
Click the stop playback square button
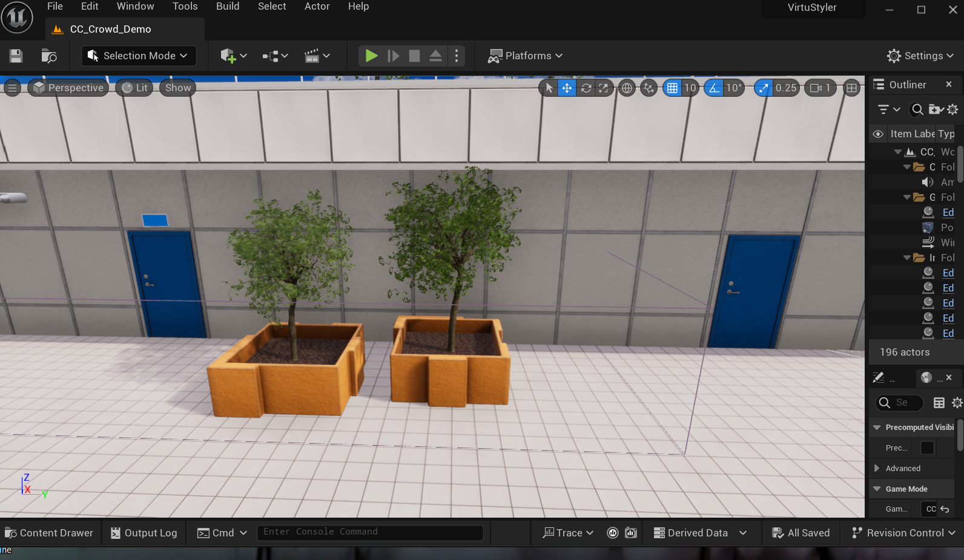click(414, 56)
